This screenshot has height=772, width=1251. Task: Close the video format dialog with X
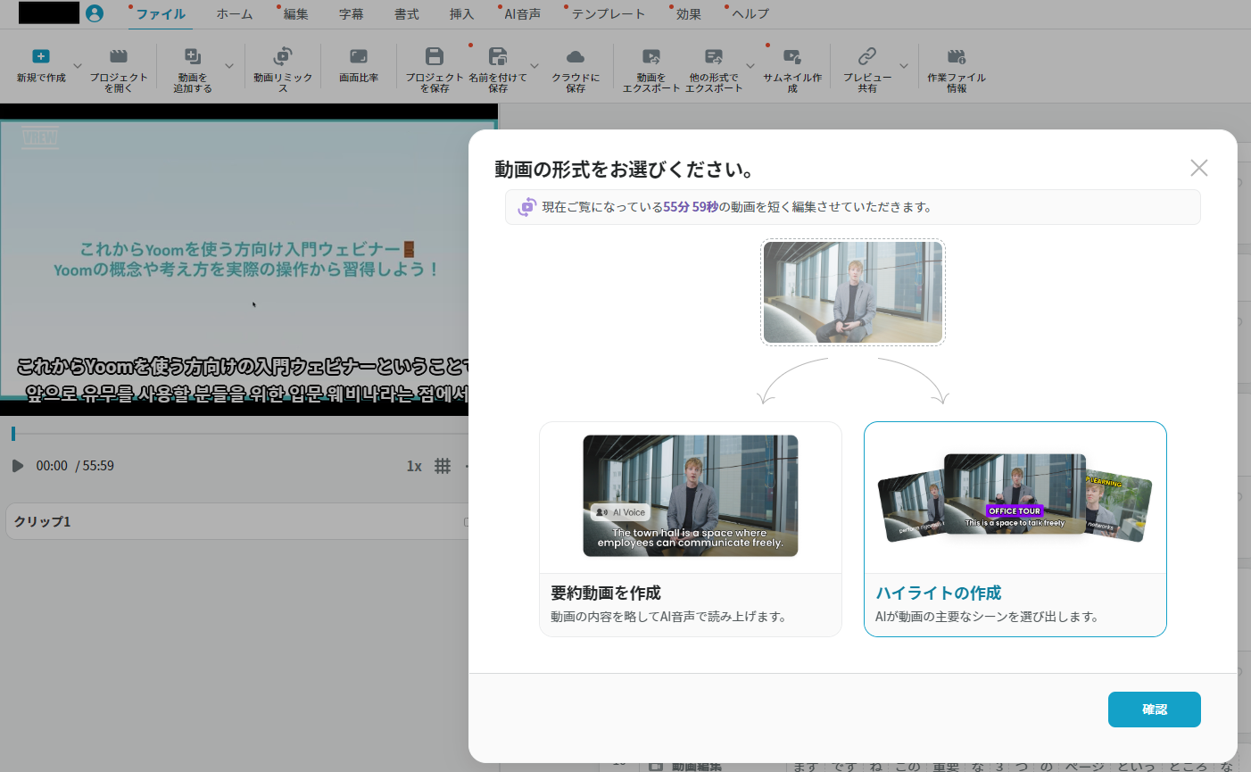point(1198,168)
